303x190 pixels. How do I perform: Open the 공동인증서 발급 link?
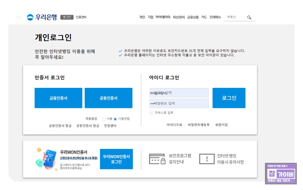[x=88, y=126]
